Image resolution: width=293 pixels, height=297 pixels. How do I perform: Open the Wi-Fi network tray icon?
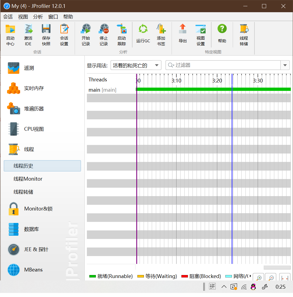pyautogui.click(x=244, y=287)
